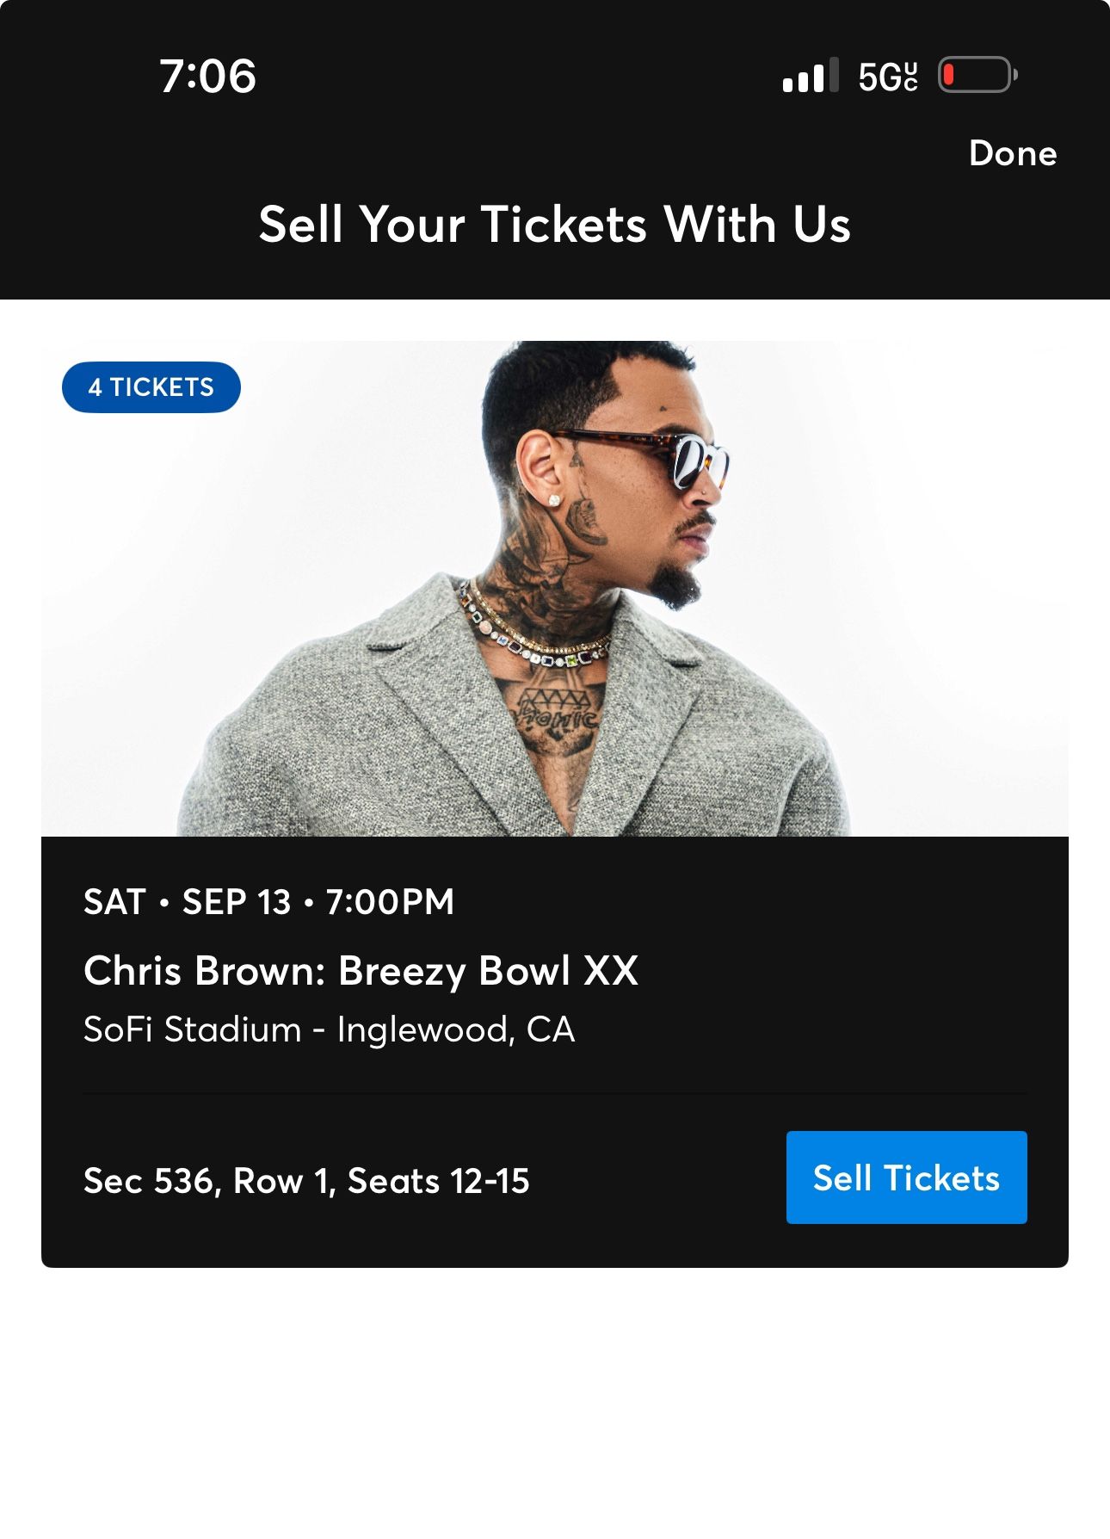Tap the 4 TICKETS badge
The image size is (1110, 1539).
(151, 387)
